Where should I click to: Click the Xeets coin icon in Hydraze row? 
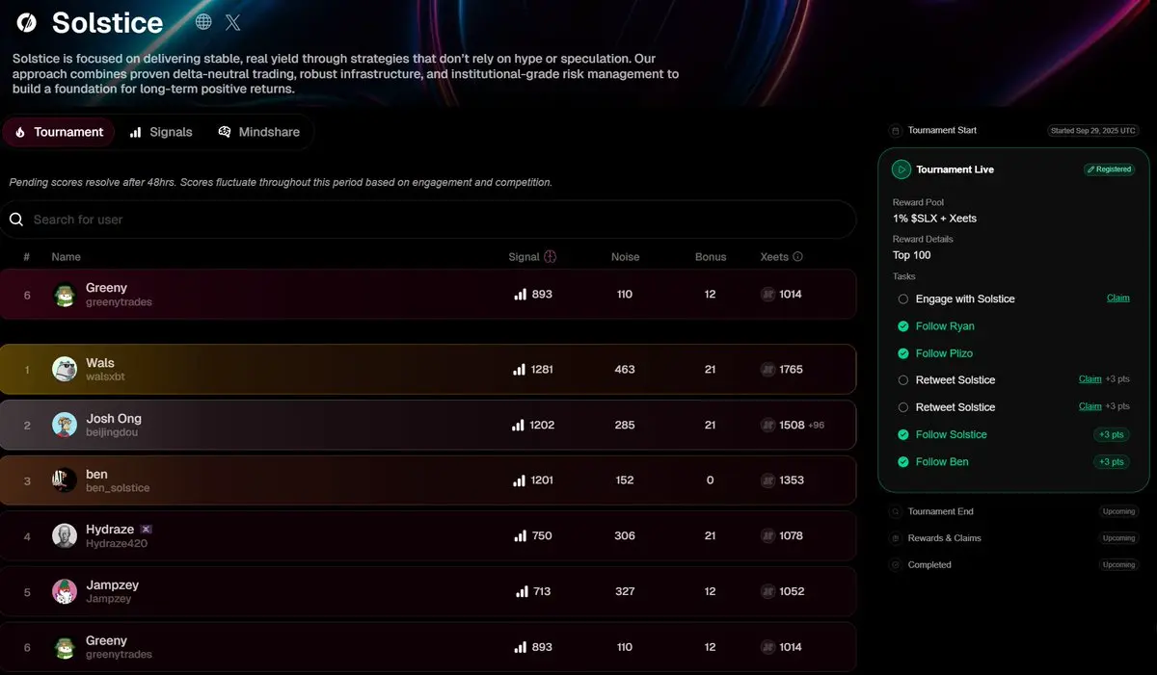[x=768, y=535]
